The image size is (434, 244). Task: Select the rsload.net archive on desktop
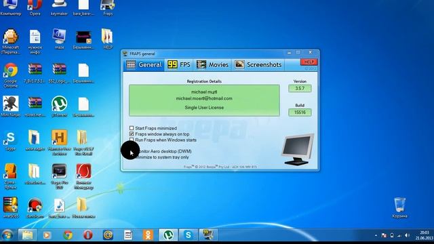(35, 106)
